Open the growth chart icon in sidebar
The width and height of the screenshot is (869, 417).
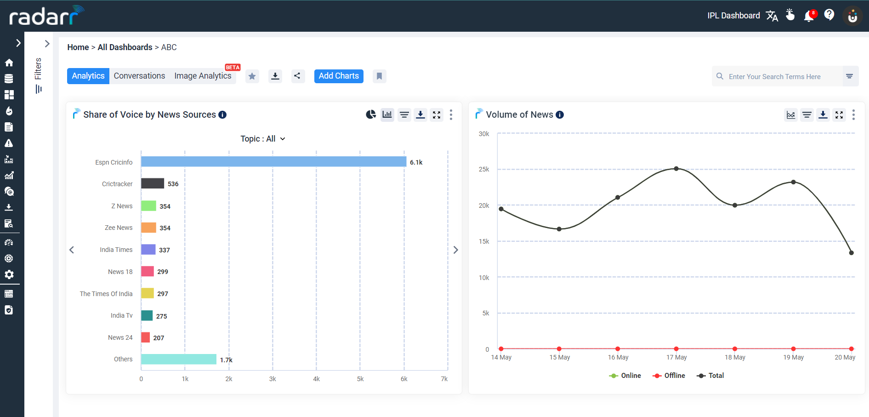pos(9,175)
